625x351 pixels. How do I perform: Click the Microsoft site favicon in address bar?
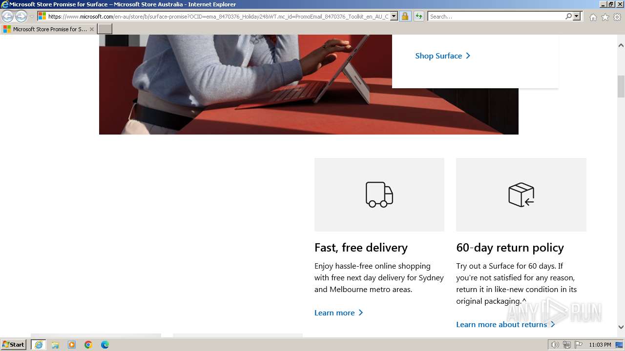(x=42, y=16)
